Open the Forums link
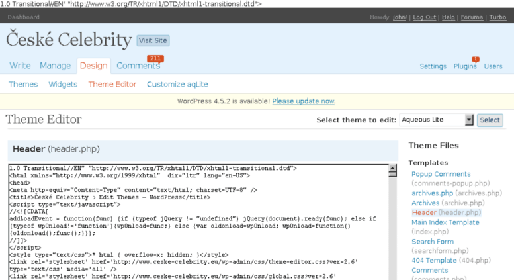 tap(472, 17)
